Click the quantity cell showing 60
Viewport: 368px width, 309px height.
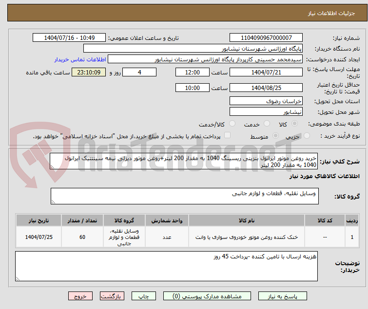tap(82, 237)
